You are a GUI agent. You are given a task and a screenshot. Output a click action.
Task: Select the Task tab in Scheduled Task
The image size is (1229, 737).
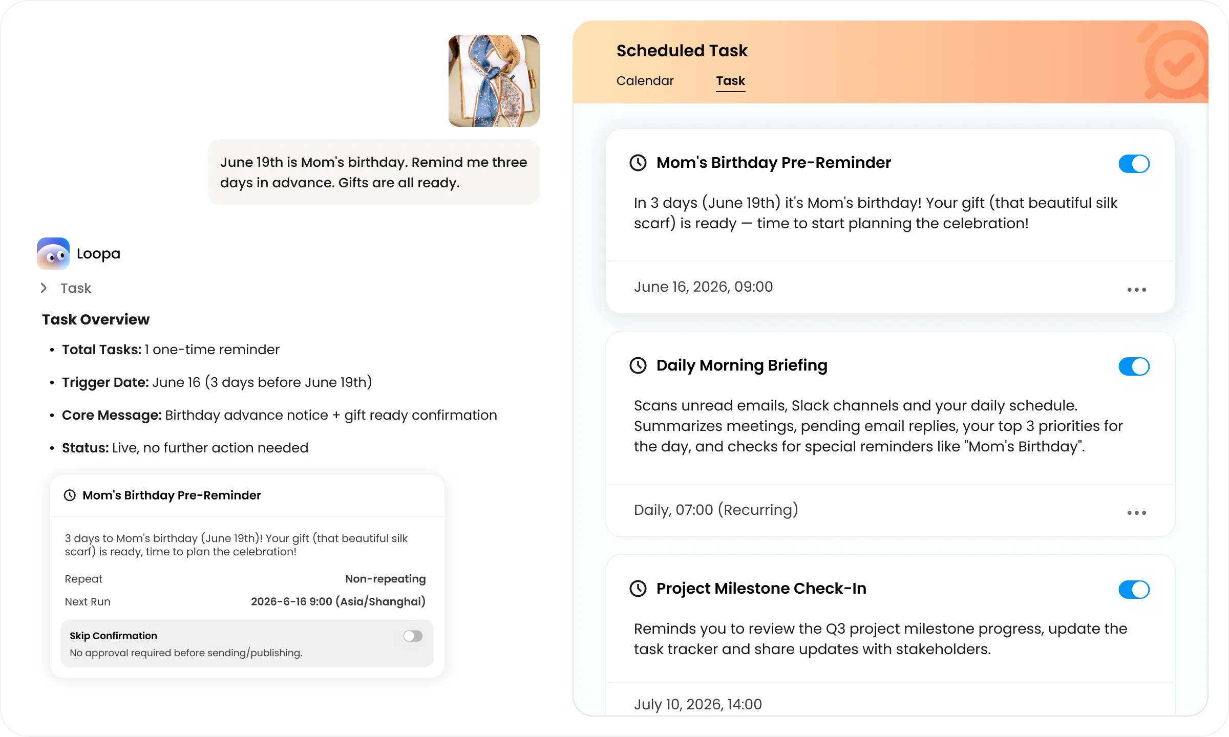(x=730, y=81)
